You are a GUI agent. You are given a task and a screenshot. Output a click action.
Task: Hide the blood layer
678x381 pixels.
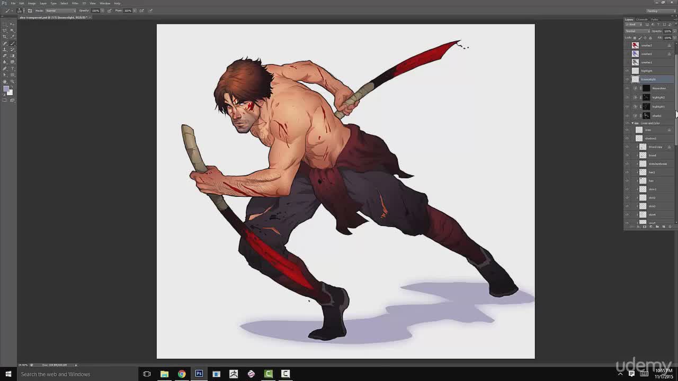(x=627, y=155)
